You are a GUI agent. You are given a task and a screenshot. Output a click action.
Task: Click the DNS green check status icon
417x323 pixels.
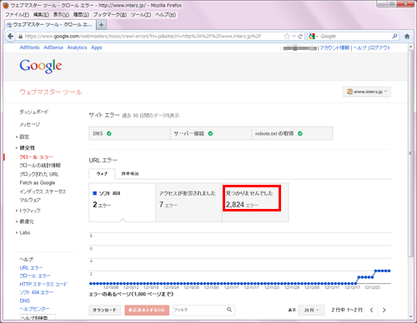tap(109, 133)
